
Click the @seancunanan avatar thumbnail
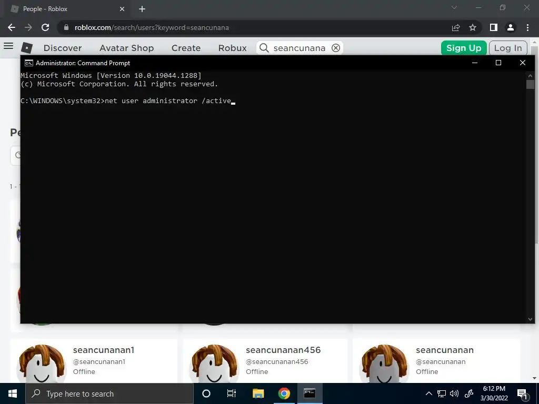pos(384,364)
